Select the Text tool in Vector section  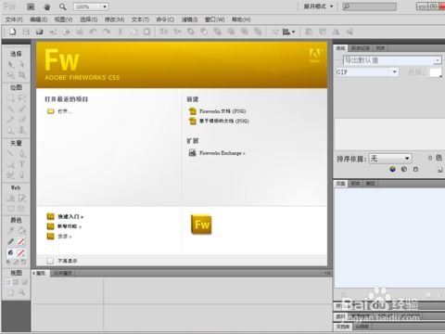pos(21,164)
